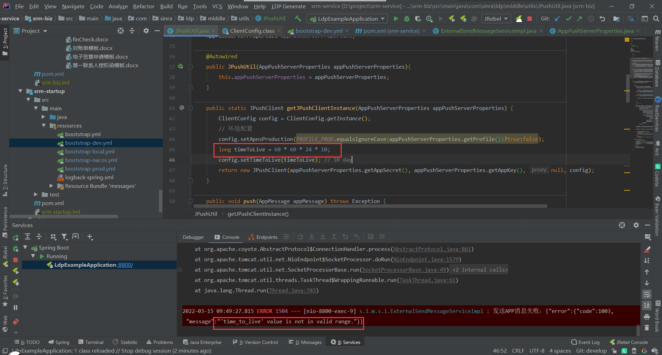The image size is (662, 355).
Task: Toggle the Bean Validation side panel
Action: point(658,216)
